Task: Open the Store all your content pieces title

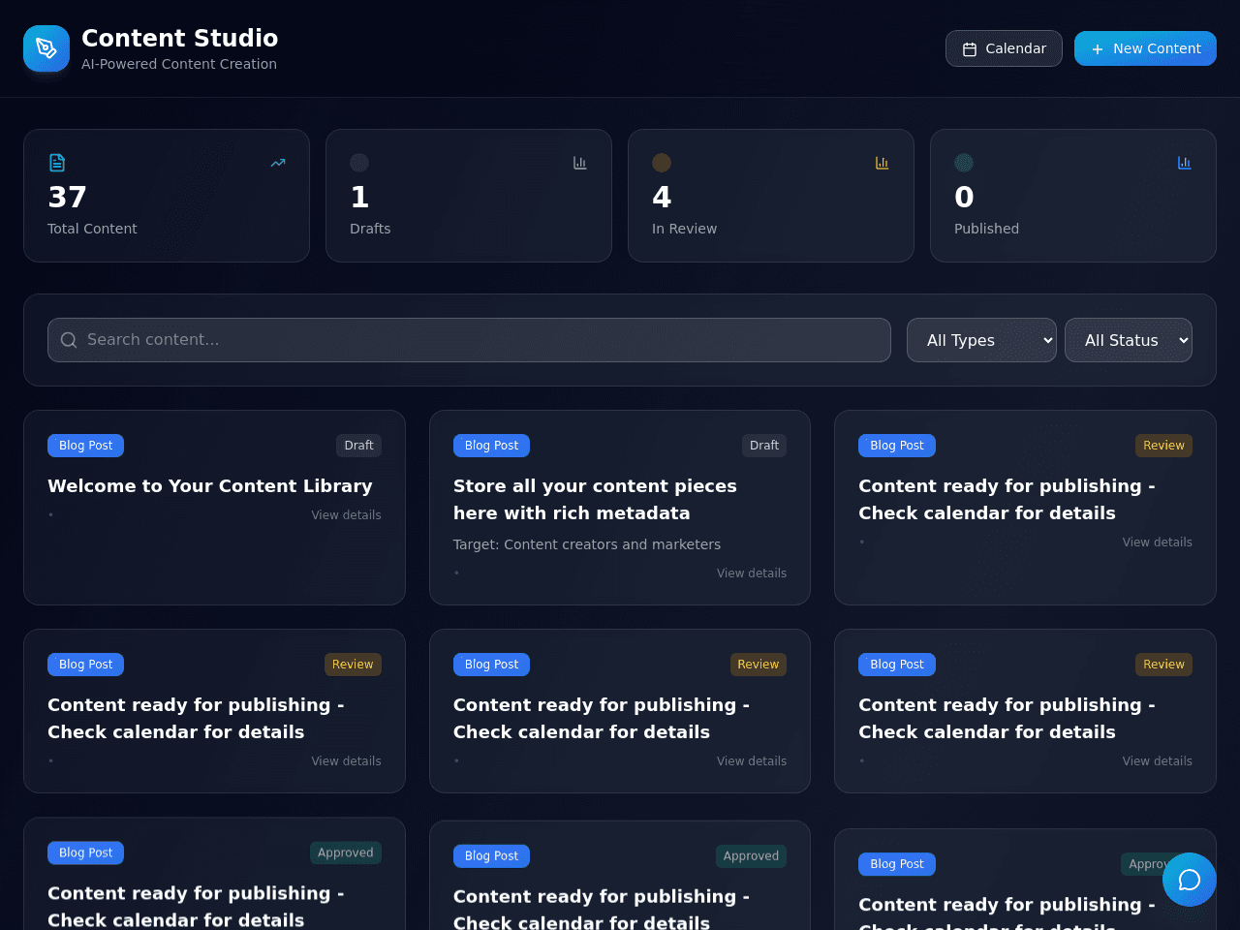Action: click(595, 500)
